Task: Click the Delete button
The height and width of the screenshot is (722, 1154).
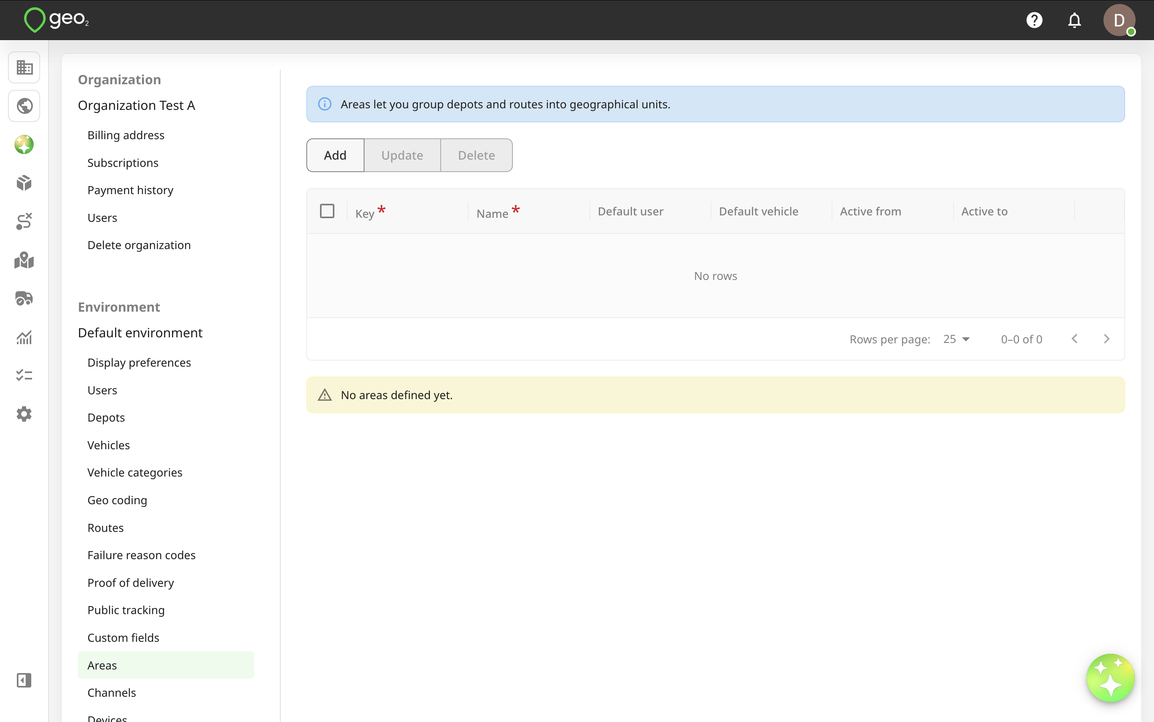Action: pyautogui.click(x=476, y=155)
